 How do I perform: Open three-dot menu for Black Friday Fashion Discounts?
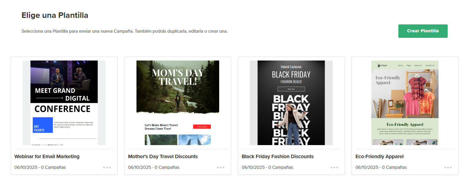point(334,167)
